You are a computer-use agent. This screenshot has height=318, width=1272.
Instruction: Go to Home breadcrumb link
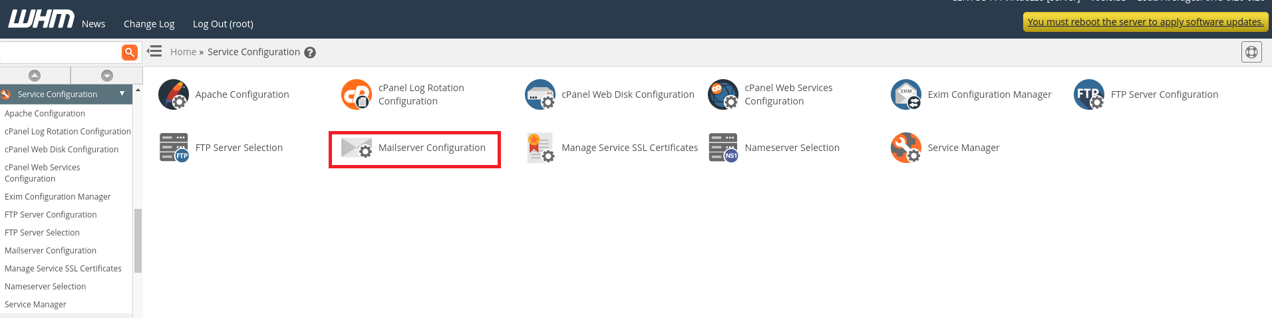[183, 52]
